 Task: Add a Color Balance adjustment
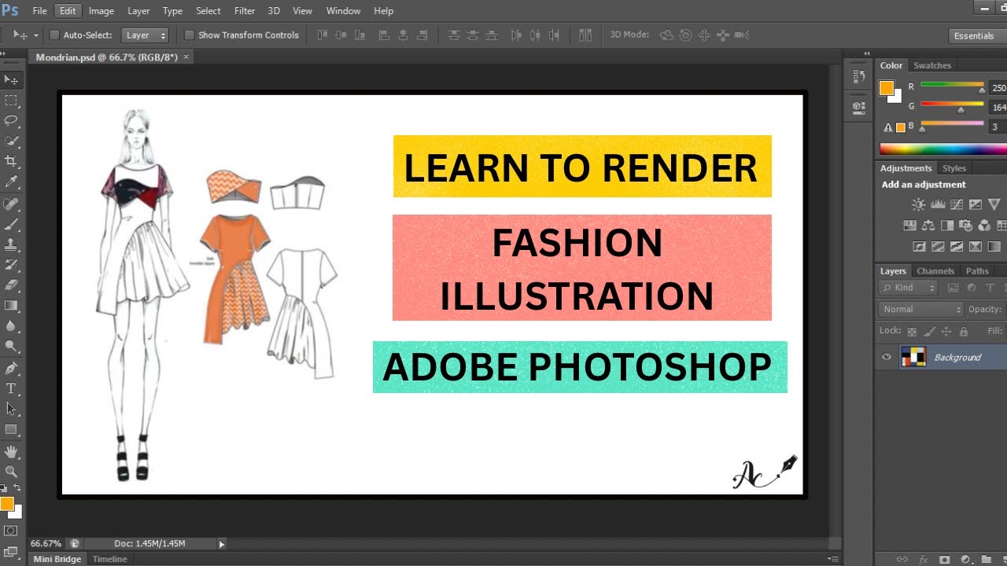coord(928,226)
